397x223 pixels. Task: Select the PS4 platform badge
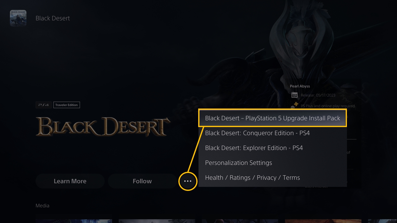coord(43,105)
